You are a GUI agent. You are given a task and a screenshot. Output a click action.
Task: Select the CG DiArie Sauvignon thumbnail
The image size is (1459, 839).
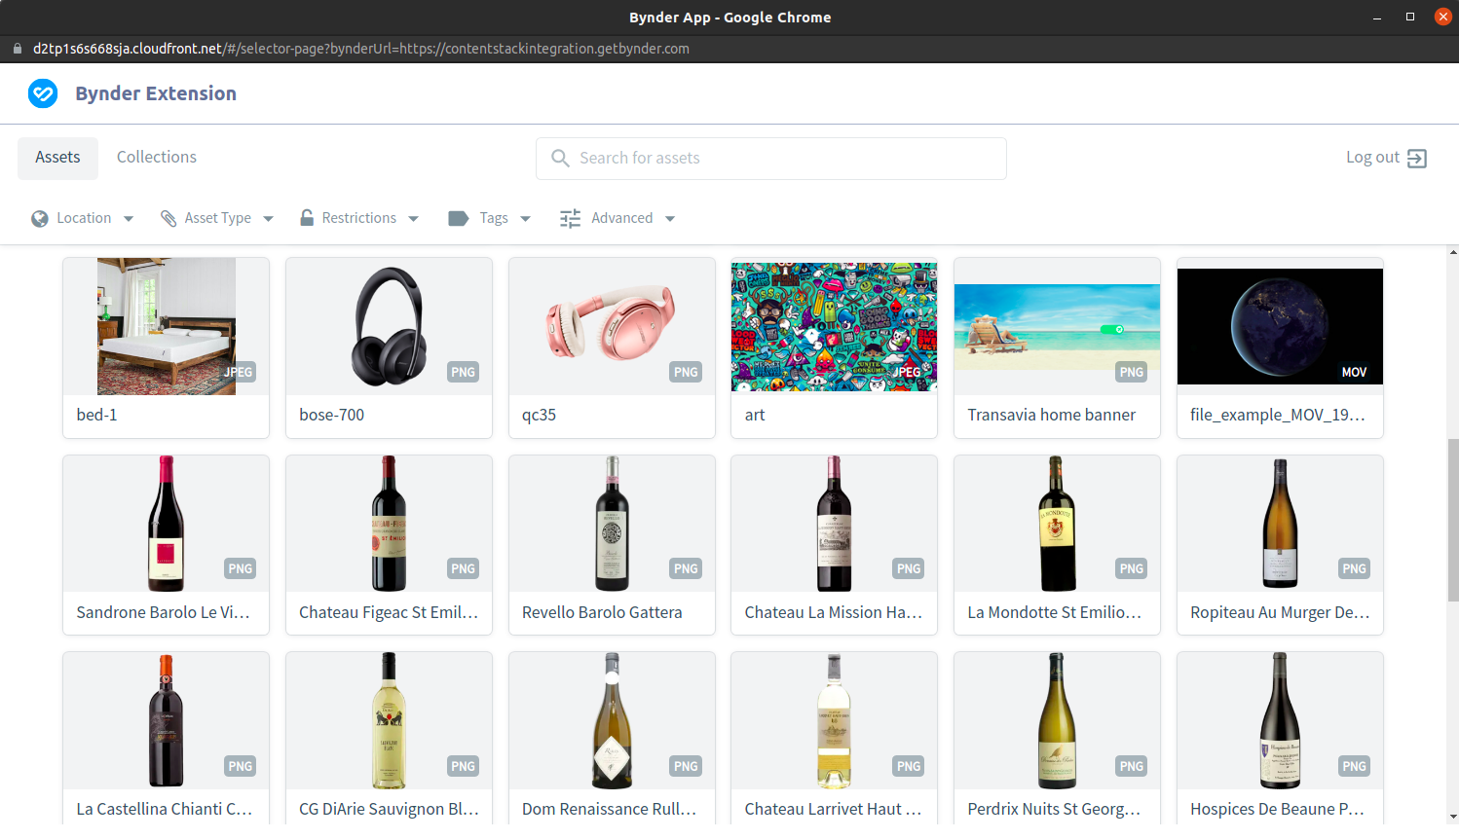390,720
